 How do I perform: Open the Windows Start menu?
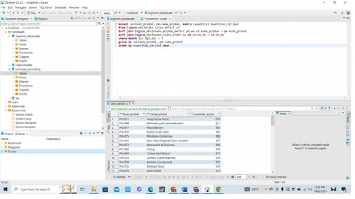coord(6,189)
